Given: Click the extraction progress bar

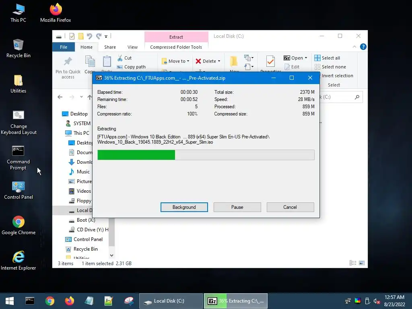Looking at the screenshot, I should [206, 155].
